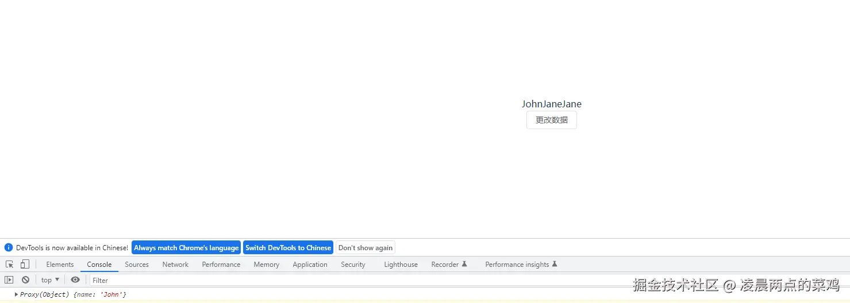Screen dimensions: 850x303
Task: Activate the inspect element picker icon
Action: 10,265
